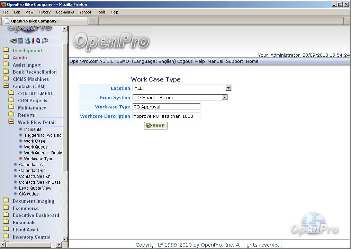Click the red exclamation mark icon
351x249 pixels.
coord(33,41)
